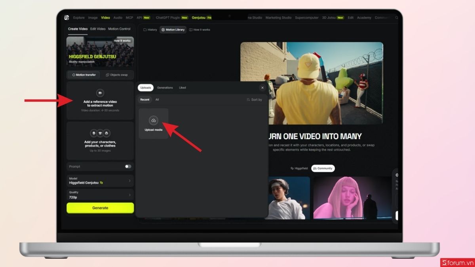The image size is (475, 267).
Task: Open Genjutsu in top navigation
Action: tap(201, 18)
